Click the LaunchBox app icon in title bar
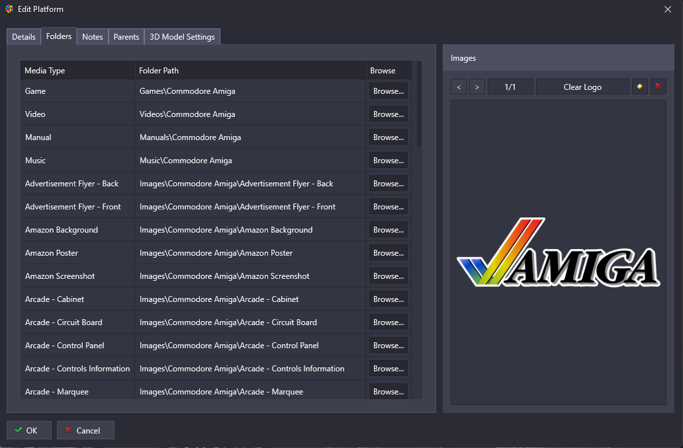Image resolution: width=683 pixels, height=448 pixels. tap(9, 9)
